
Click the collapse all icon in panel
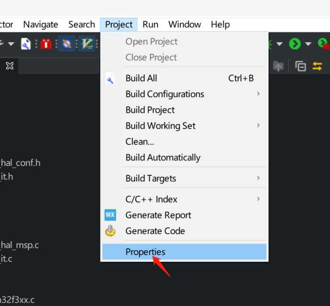click(300, 66)
